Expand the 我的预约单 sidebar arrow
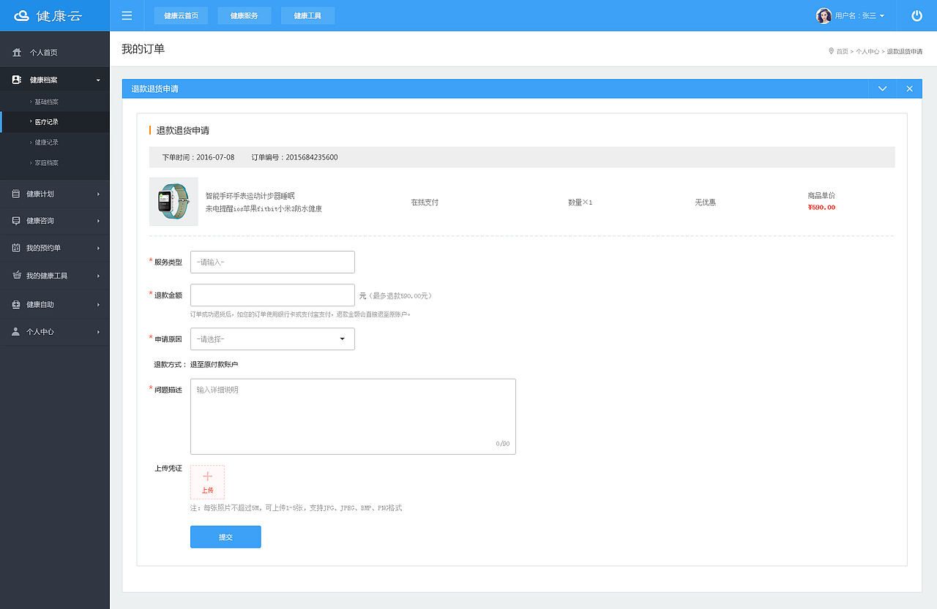Screen dimensions: 937x609 (x=98, y=249)
